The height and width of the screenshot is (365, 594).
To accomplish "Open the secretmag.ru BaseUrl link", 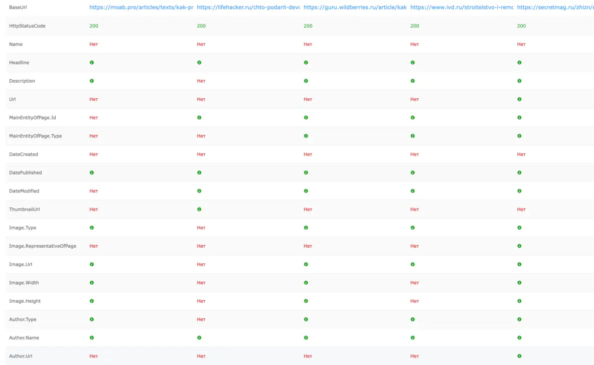I will (x=555, y=8).
